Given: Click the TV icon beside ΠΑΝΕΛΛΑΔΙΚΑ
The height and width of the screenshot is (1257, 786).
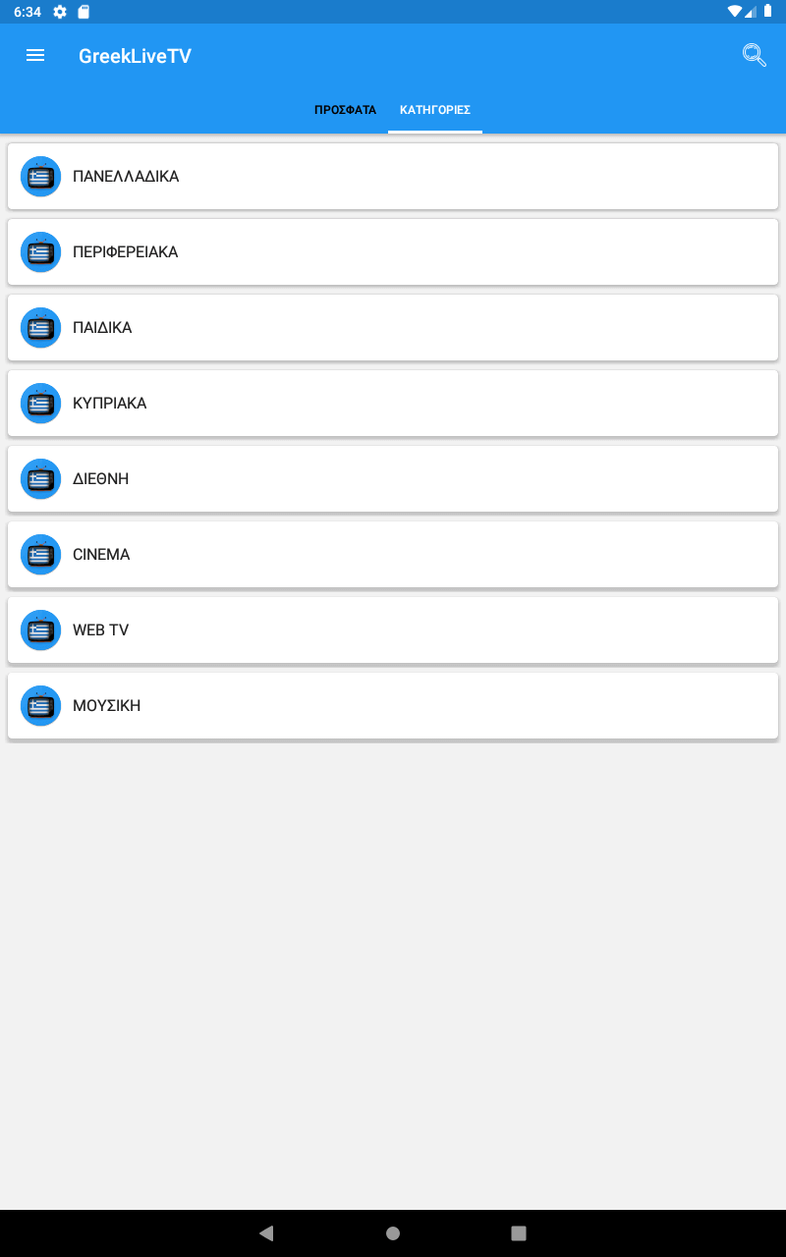Looking at the screenshot, I should coord(40,177).
